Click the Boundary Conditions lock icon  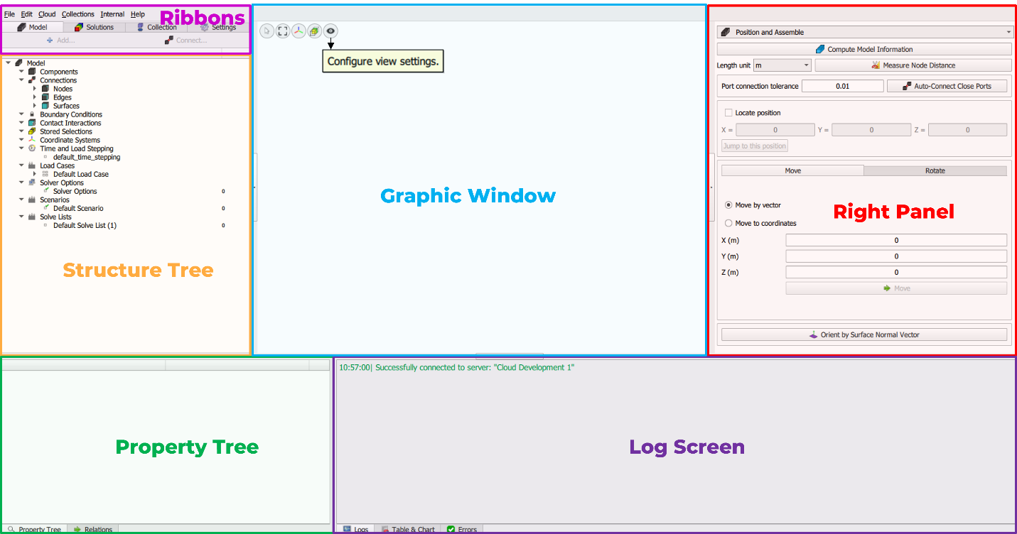click(32, 114)
